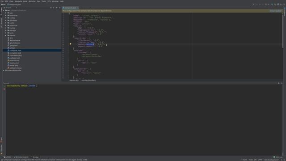
Task: Select phpunit.xml in project tree
Action: coord(14,60)
